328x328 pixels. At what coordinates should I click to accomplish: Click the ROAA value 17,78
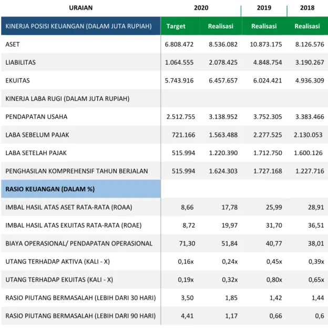tap(230, 207)
